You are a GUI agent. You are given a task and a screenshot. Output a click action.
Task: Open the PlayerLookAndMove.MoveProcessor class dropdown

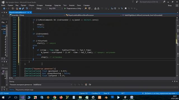click(94, 15)
